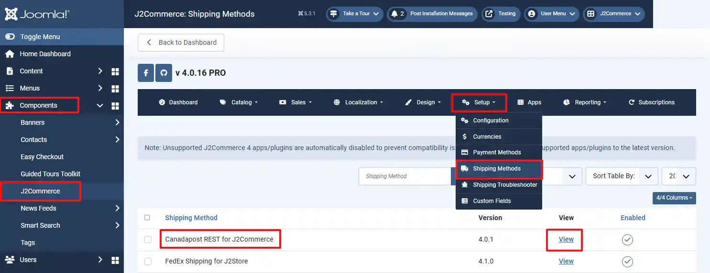710x273 pixels.
Task: Tick the select-all checkbox in header
Action: [x=147, y=217]
